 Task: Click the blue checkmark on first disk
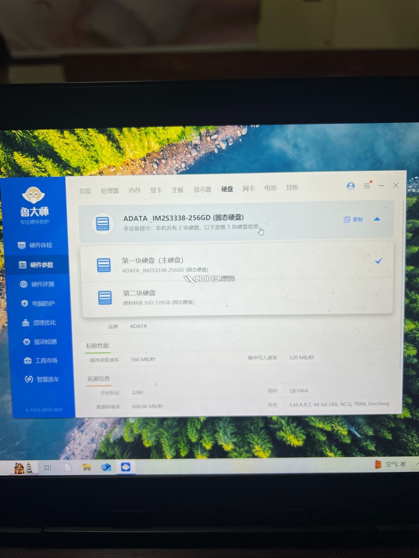[379, 261]
